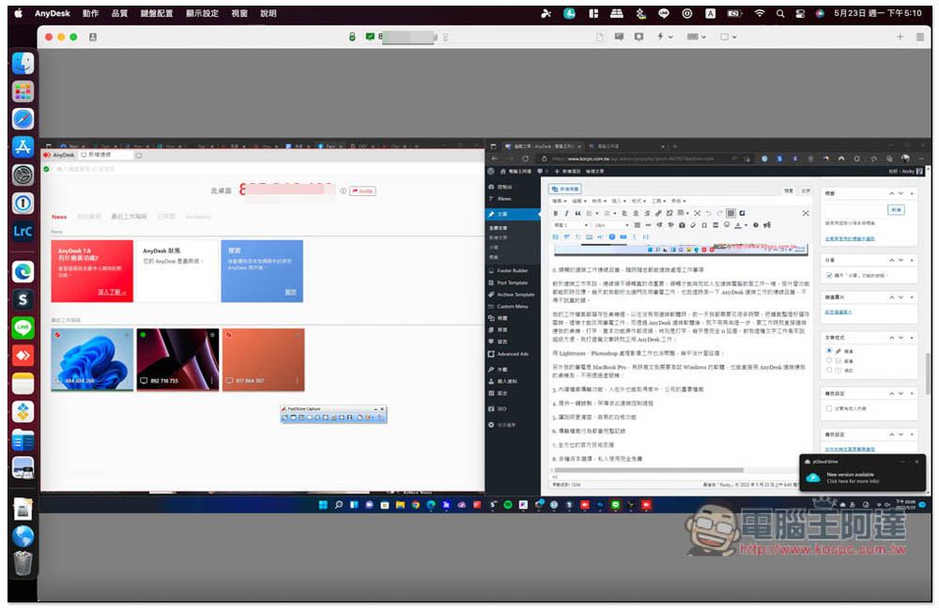Open the AnyDesk session hamburger menu
This screenshot has width=939, height=609.
920,38
